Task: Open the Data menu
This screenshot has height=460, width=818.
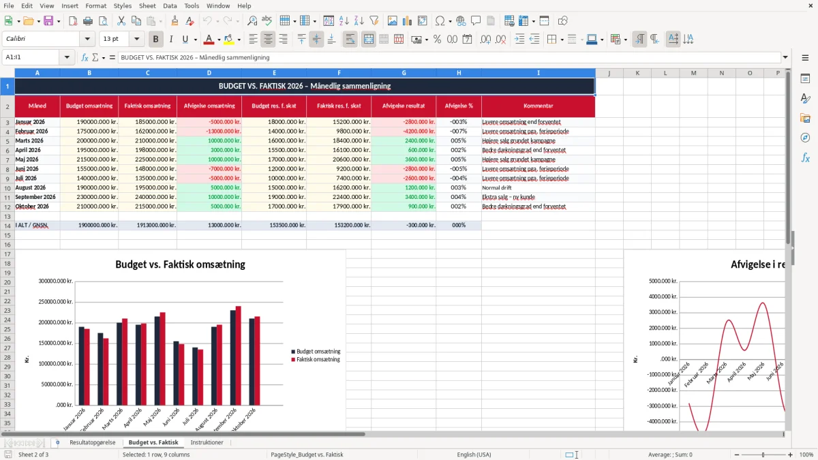Action: click(x=170, y=5)
